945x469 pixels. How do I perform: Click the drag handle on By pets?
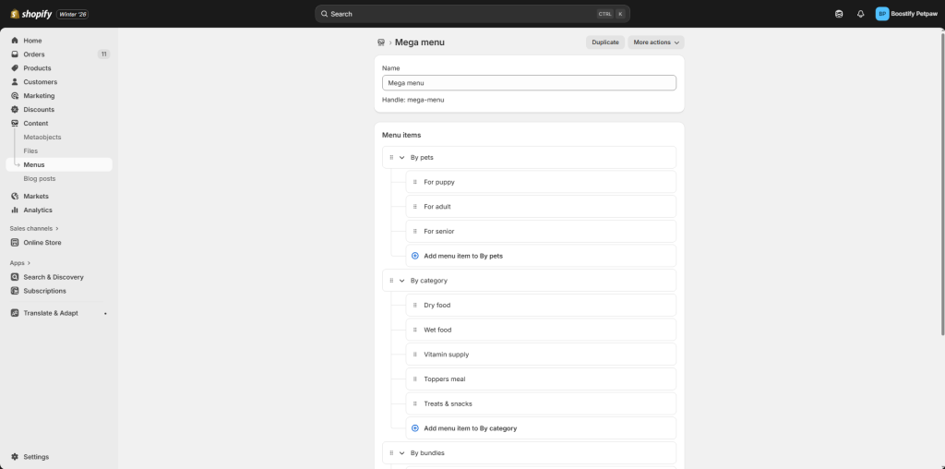pyautogui.click(x=391, y=158)
